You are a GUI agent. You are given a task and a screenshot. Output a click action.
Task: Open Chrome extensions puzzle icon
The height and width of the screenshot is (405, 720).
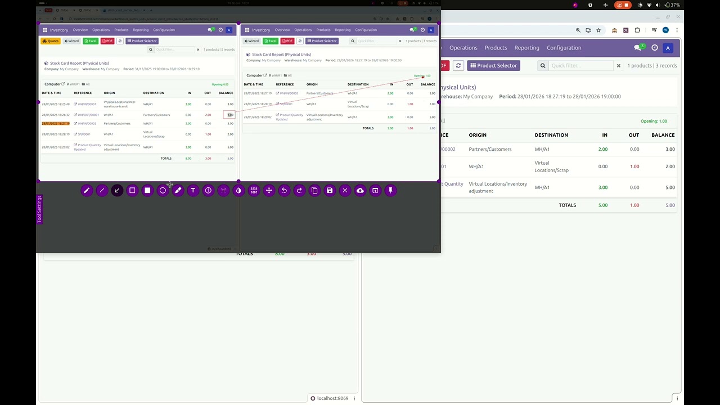point(637,30)
